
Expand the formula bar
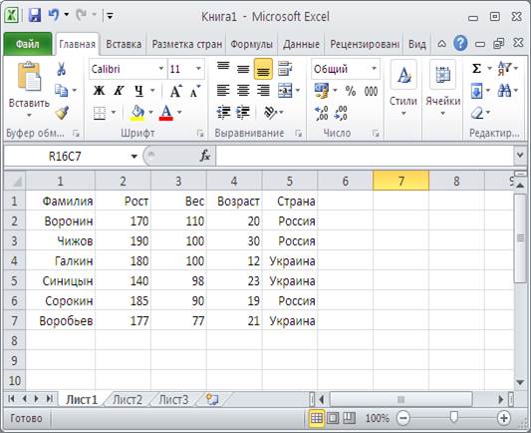click(x=520, y=156)
